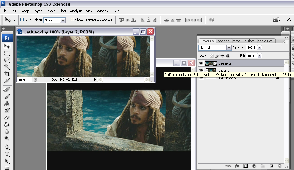Activate the Horizontal Type tool
Image resolution: width=294 pixels, height=170 pixels.
pyautogui.click(x=7, y=154)
